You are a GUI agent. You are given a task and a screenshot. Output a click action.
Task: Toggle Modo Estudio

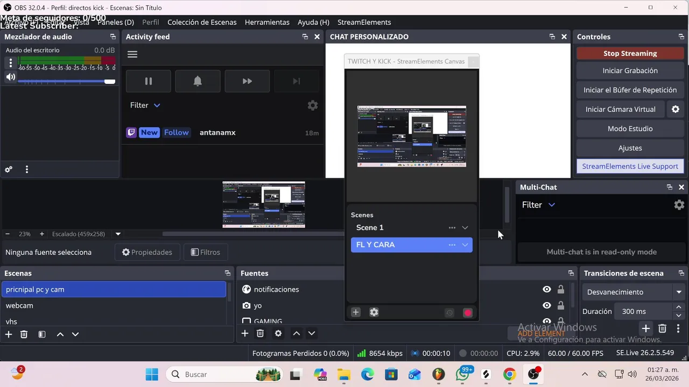(x=630, y=128)
